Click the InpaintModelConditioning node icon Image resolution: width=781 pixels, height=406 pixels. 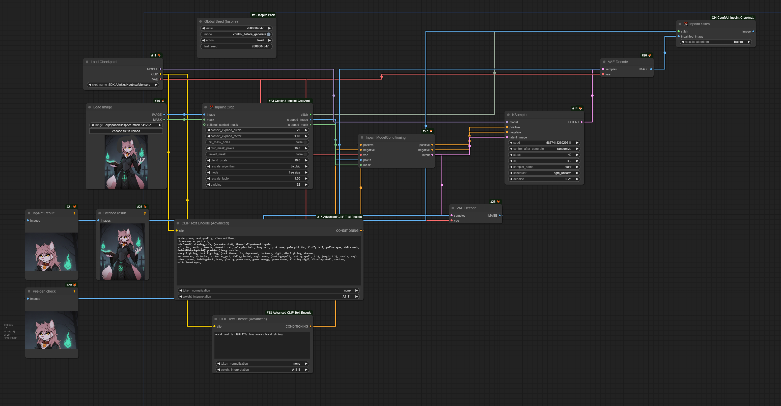361,137
